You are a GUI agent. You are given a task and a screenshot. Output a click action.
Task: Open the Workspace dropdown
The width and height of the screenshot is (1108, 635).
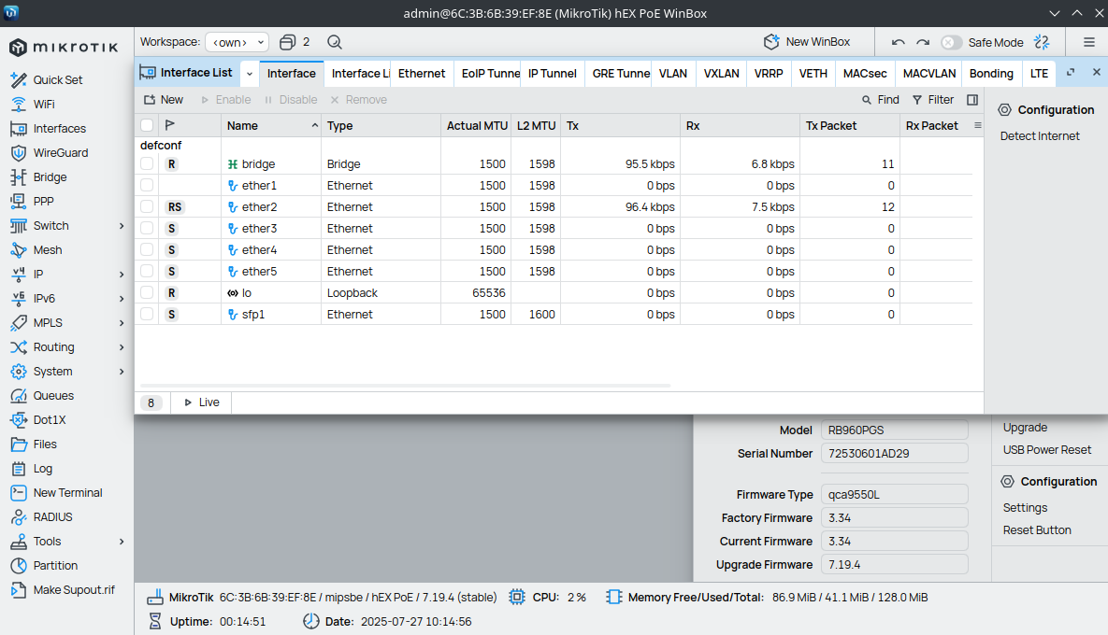coord(237,42)
